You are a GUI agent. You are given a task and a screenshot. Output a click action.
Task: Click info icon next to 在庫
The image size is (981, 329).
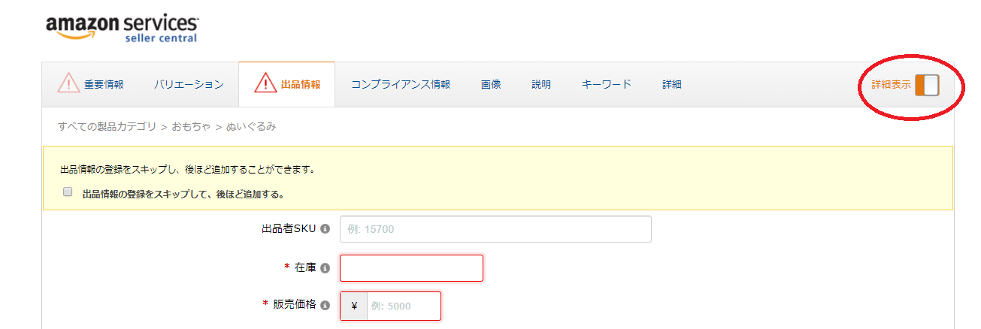click(x=325, y=268)
